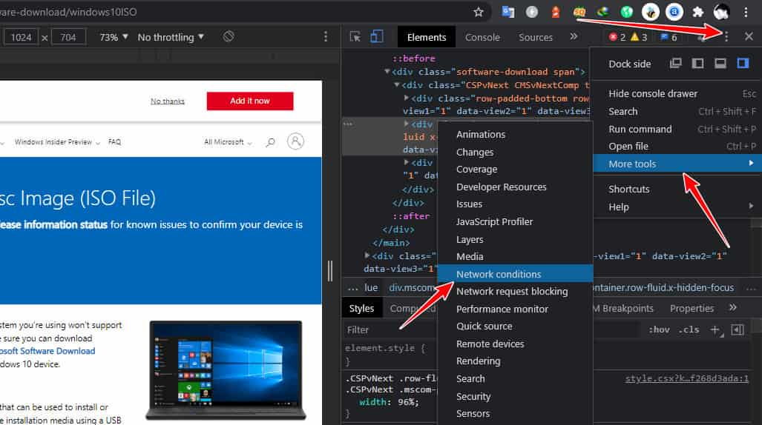The height and width of the screenshot is (425, 762).
Task: Toggle the rotate device icon
Action: (229, 36)
